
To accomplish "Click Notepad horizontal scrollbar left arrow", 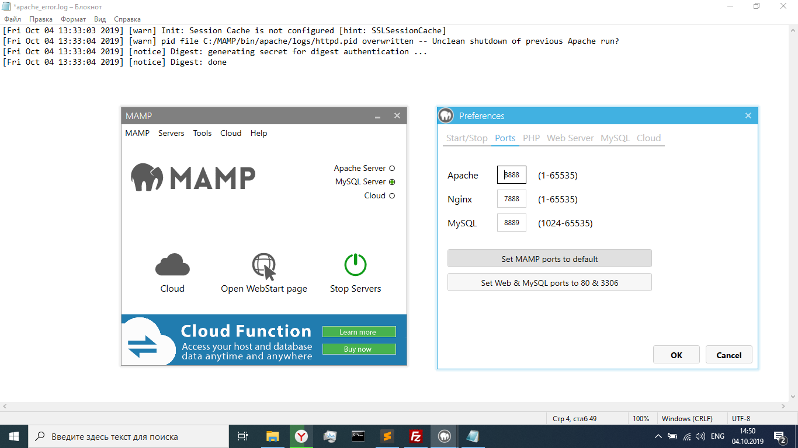I will tap(5, 407).
